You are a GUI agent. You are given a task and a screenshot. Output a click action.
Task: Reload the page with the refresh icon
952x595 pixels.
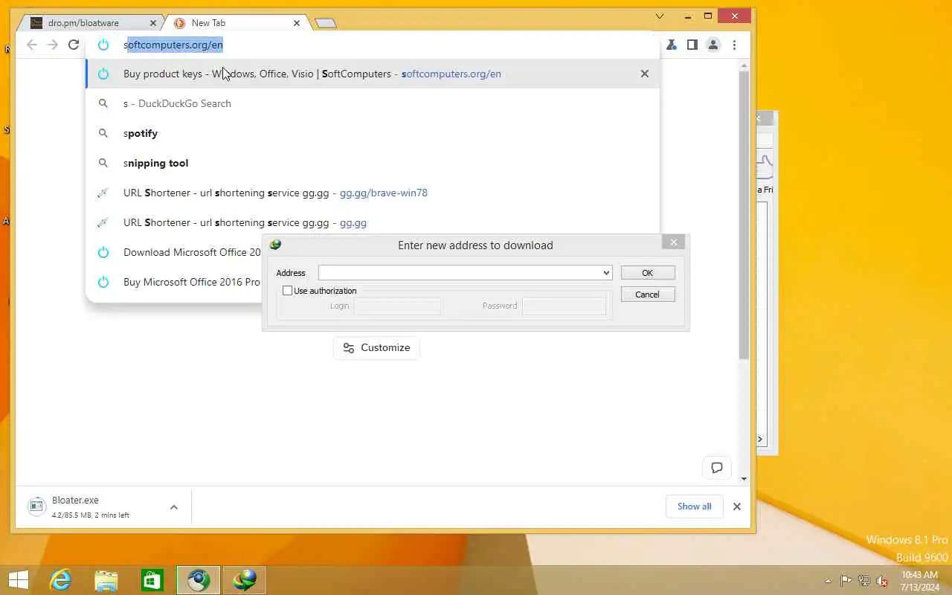click(x=74, y=45)
